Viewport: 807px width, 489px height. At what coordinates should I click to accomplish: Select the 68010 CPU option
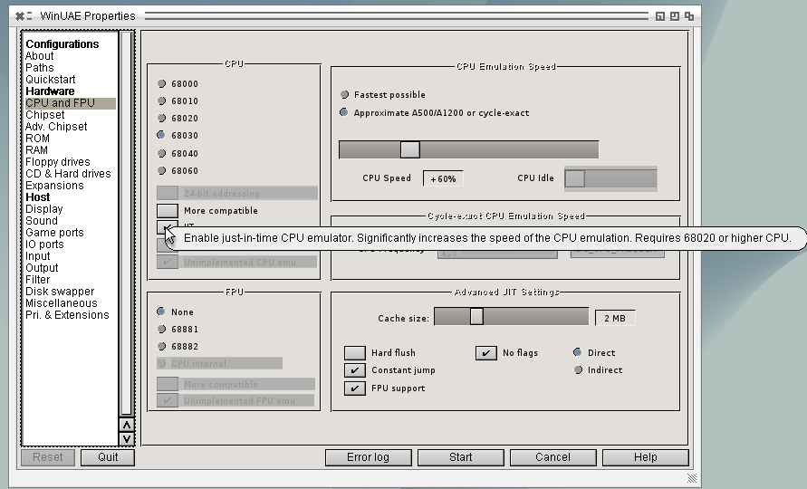(161, 101)
